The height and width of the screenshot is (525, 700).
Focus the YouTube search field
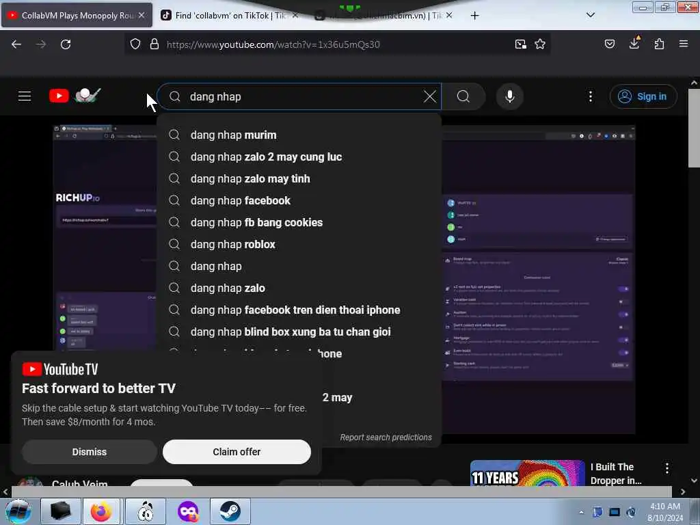(299, 96)
